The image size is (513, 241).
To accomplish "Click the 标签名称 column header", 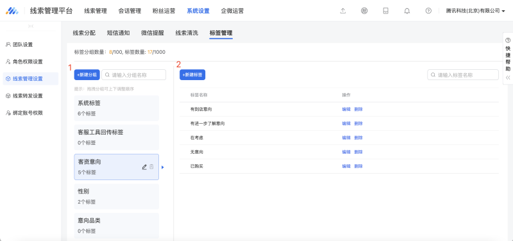I will 199,95.
